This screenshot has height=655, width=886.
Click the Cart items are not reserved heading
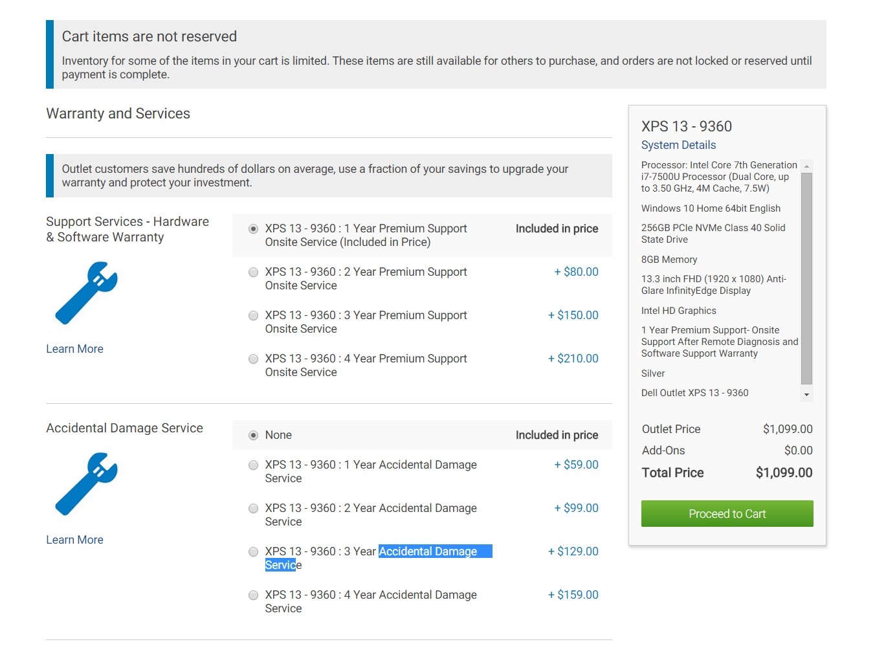click(150, 36)
